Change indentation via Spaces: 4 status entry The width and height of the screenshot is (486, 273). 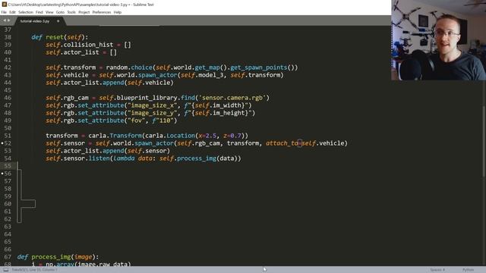click(437, 270)
